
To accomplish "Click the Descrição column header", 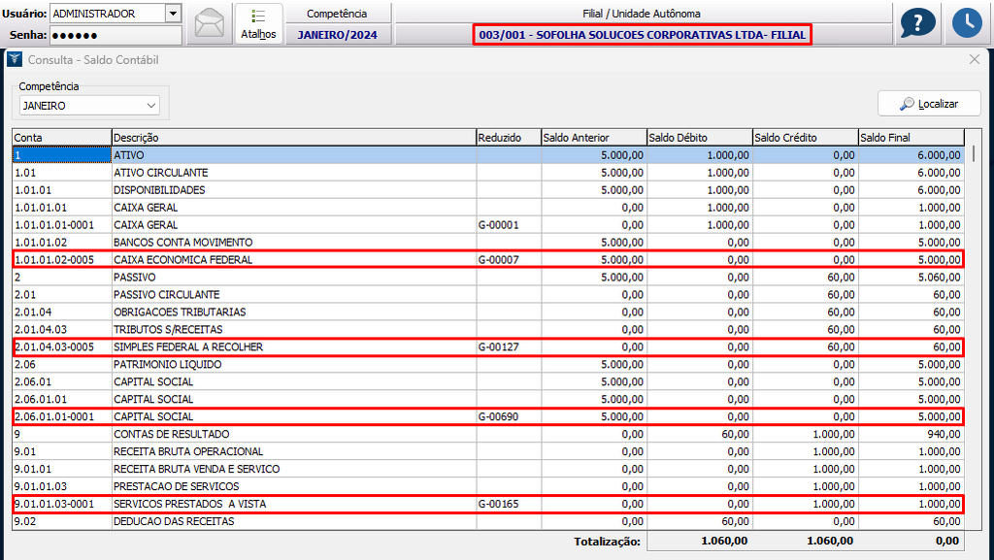I will (292, 138).
